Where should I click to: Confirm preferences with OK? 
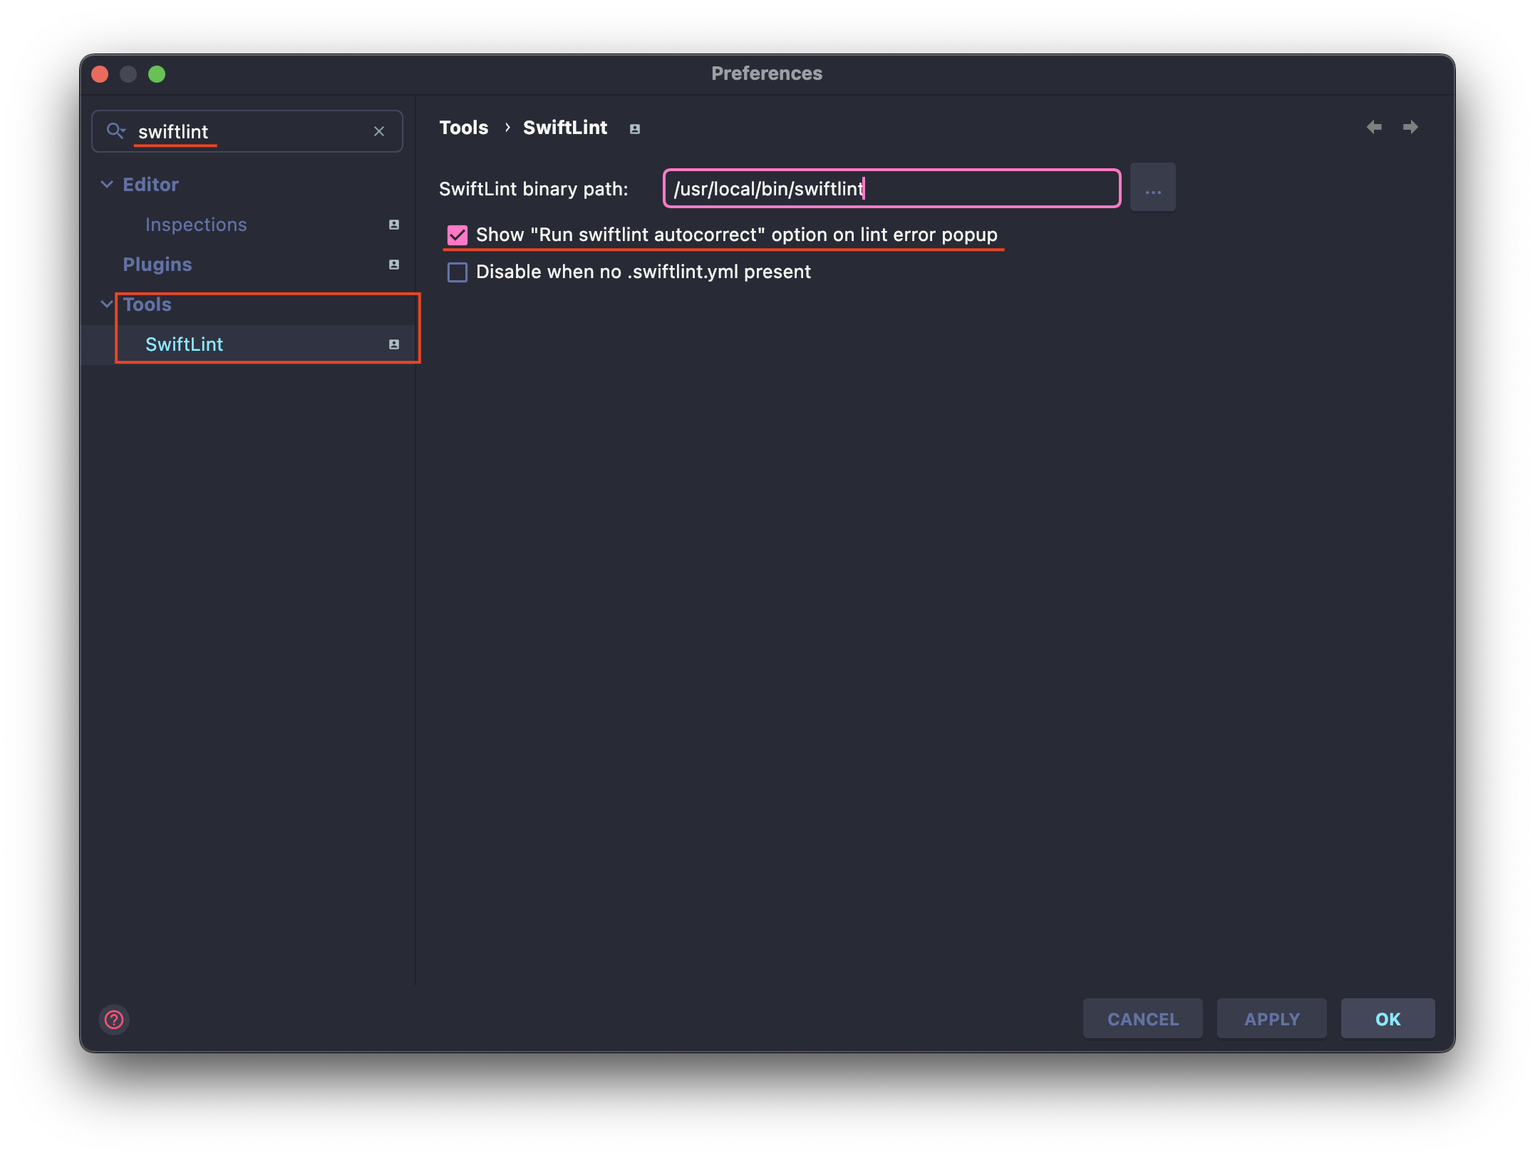point(1388,1019)
